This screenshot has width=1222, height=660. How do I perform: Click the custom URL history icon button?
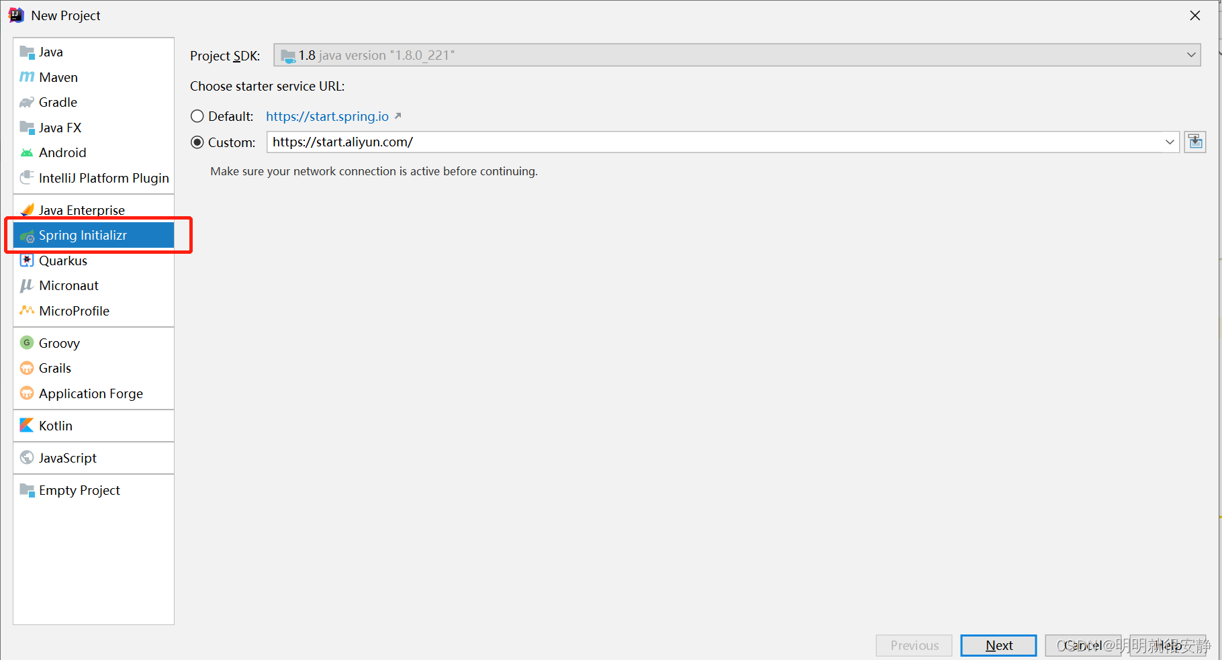(1195, 142)
